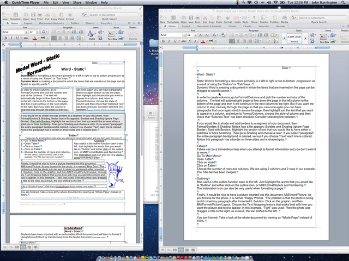Open Arial font dropdown in right window

click(184, 35)
